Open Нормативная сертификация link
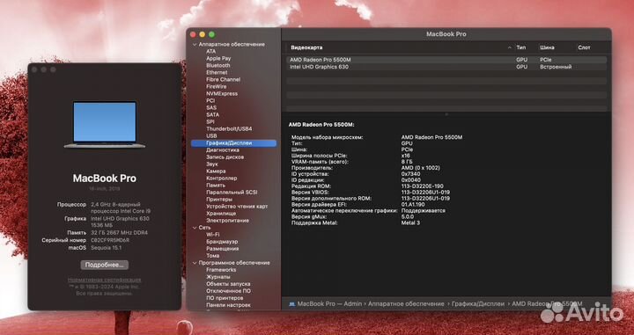This screenshot has width=634, height=335. (104, 280)
